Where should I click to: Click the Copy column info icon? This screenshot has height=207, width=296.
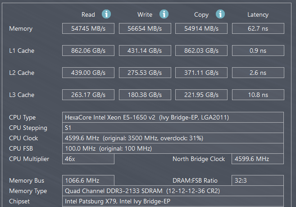click(220, 14)
